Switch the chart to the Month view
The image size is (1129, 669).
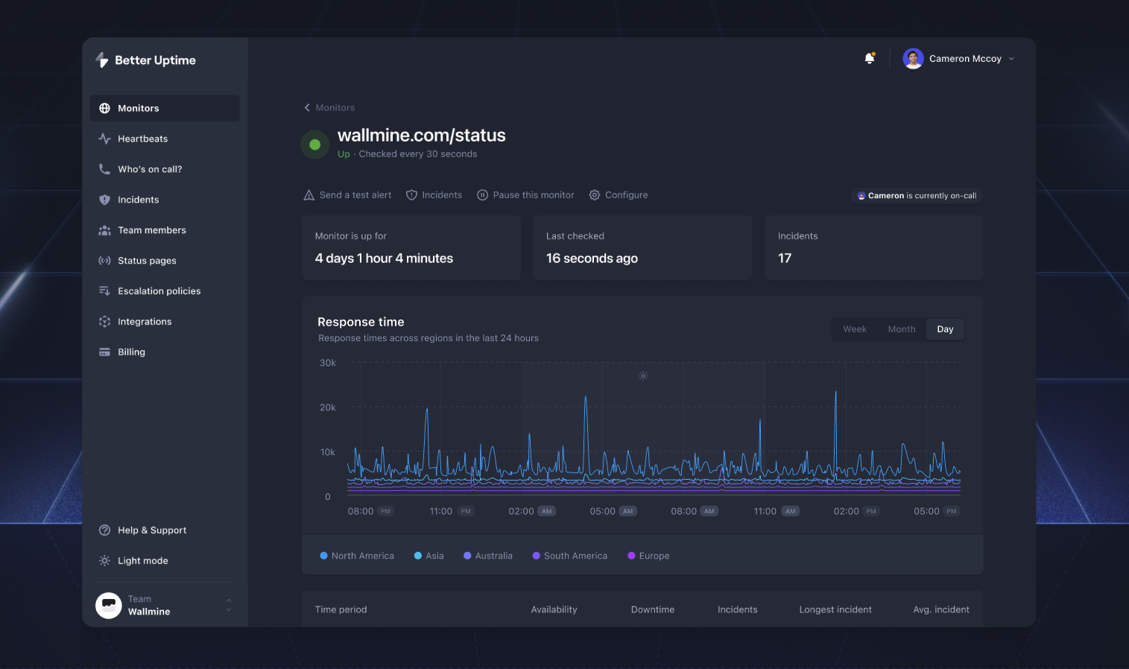pyautogui.click(x=901, y=329)
